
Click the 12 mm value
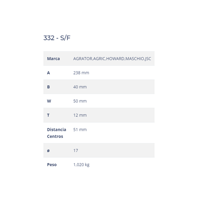80,115
